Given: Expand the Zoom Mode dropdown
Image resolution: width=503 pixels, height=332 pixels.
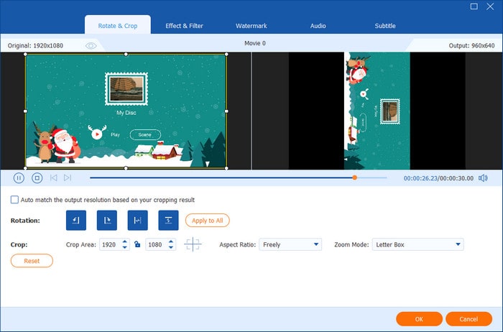Looking at the screenshot, I should click(x=417, y=244).
